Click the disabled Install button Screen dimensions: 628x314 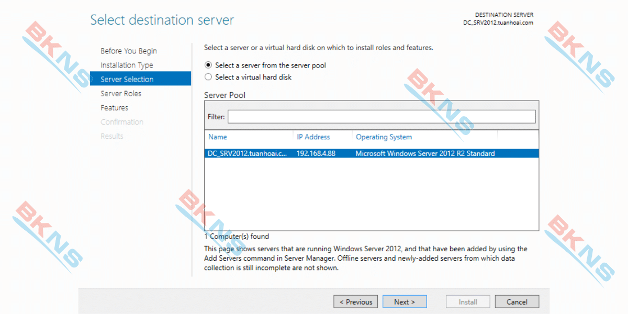(x=468, y=302)
